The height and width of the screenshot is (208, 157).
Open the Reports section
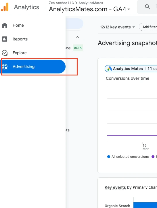33,39
